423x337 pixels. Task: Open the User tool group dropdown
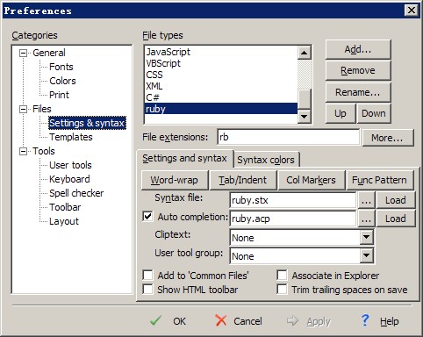click(x=366, y=255)
